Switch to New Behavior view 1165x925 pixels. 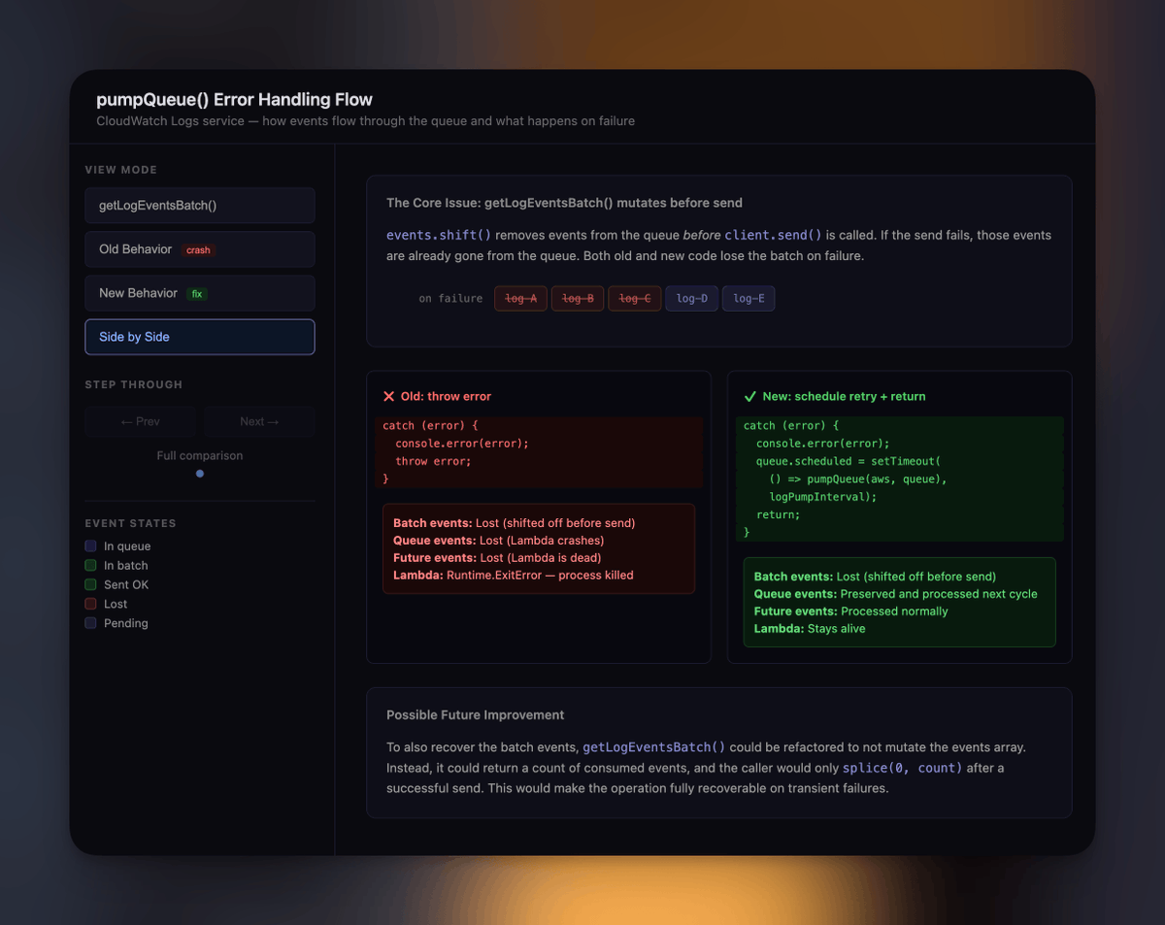(x=200, y=293)
